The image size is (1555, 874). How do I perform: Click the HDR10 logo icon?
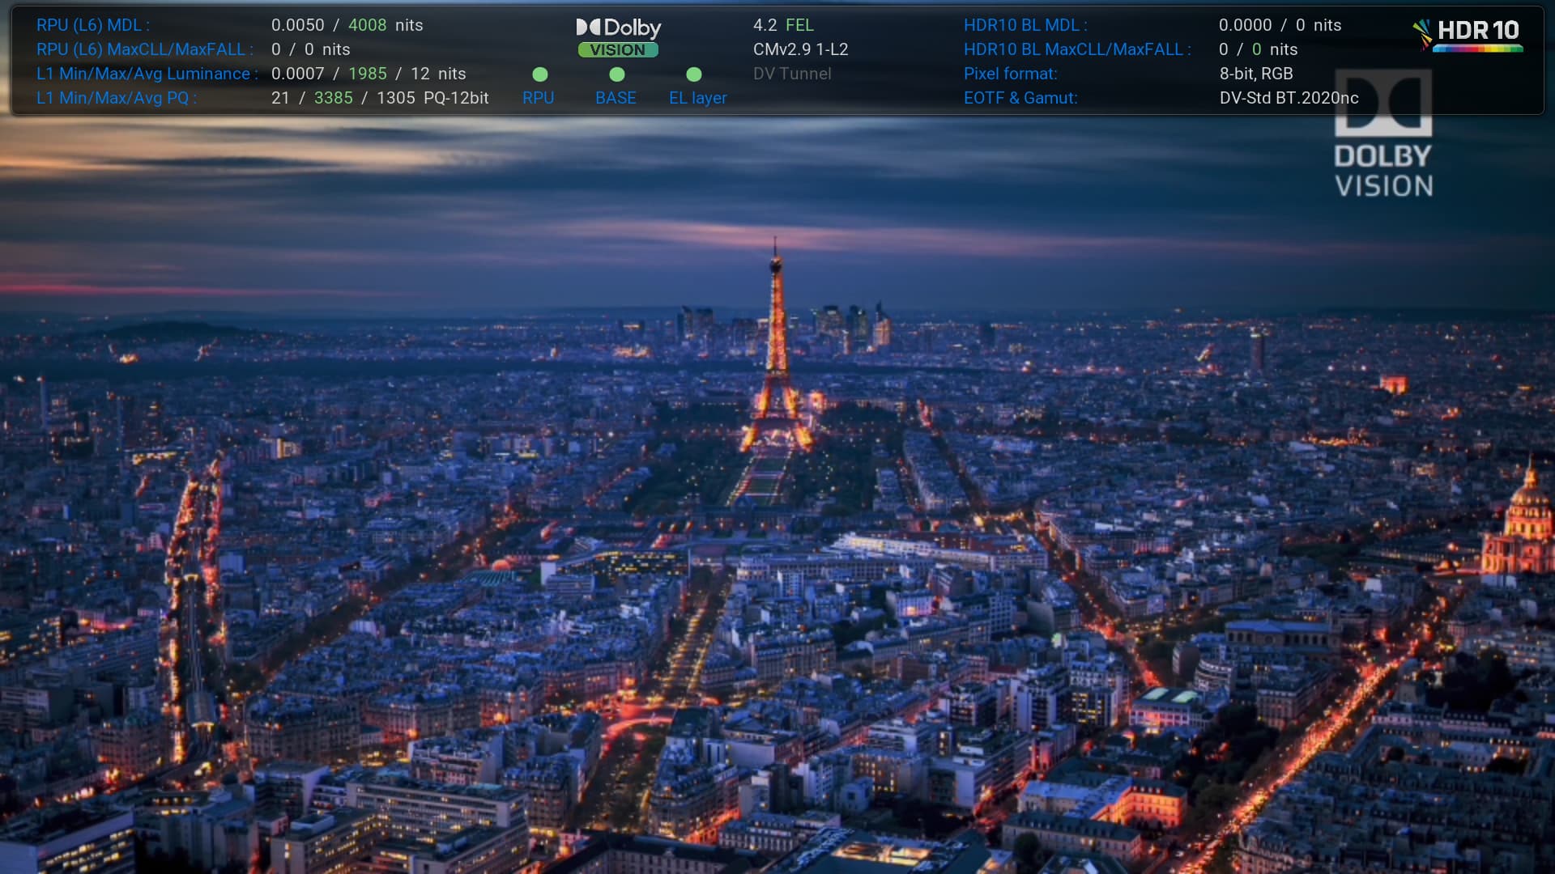pyautogui.click(x=1468, y=35)
